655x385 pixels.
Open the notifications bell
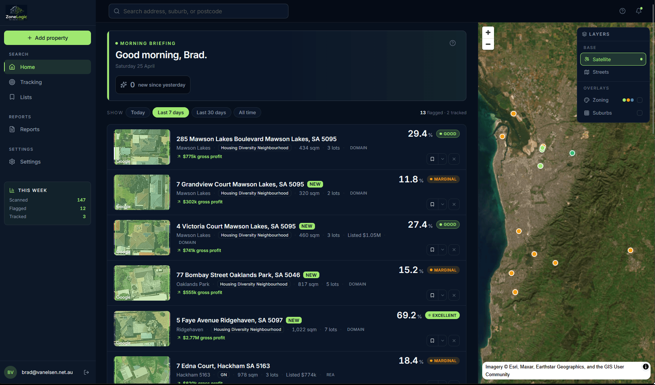(638, 11)
